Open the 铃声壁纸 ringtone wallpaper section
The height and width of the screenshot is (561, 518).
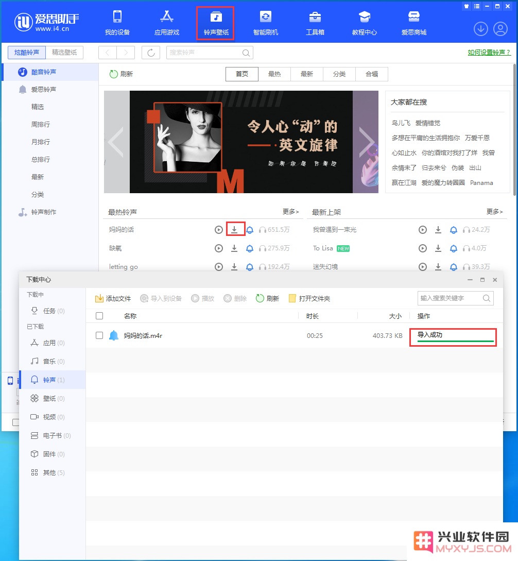point(216,23)
